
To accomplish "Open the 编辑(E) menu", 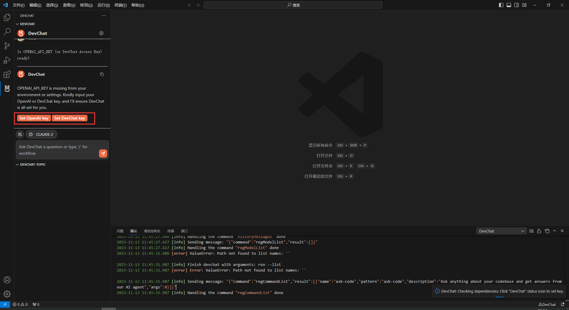I will tap(35, 5).
